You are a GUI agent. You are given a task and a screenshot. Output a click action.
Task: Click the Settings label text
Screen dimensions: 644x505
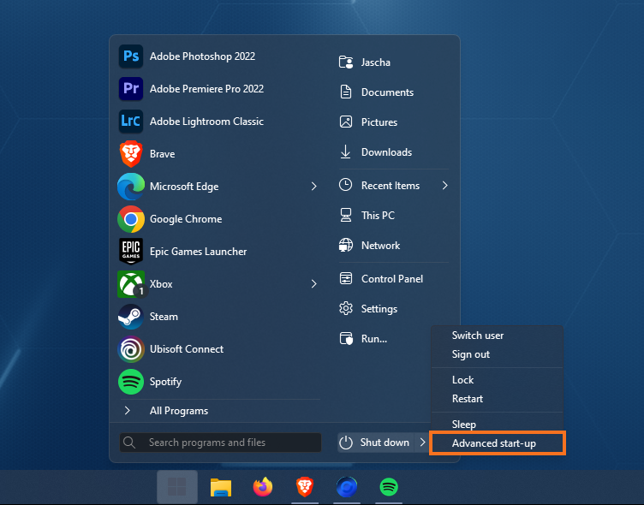[379, 309]
